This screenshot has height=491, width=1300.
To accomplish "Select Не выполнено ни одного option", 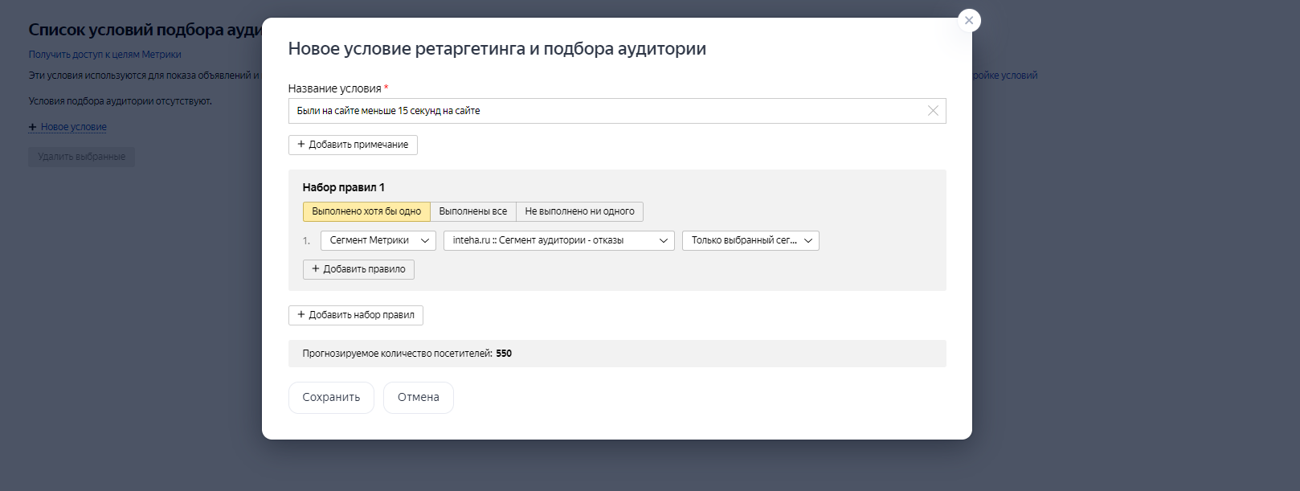I will click(579, 211).
